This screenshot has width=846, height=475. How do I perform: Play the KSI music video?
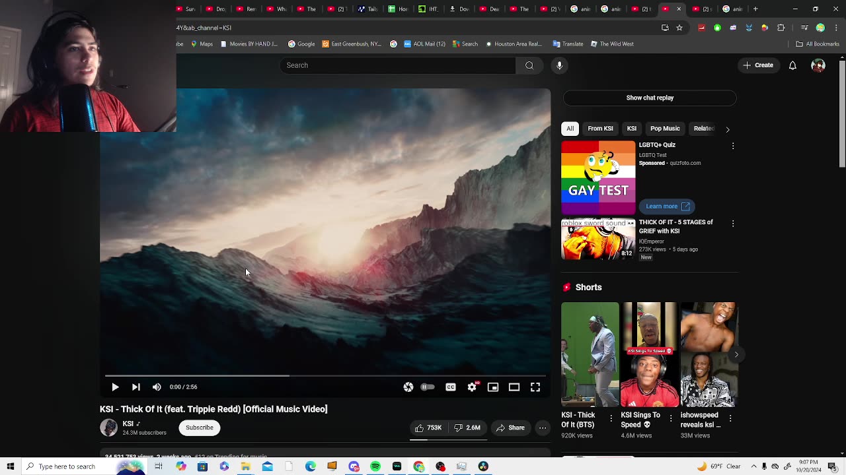pyautogui.click(x=115, y=387)
